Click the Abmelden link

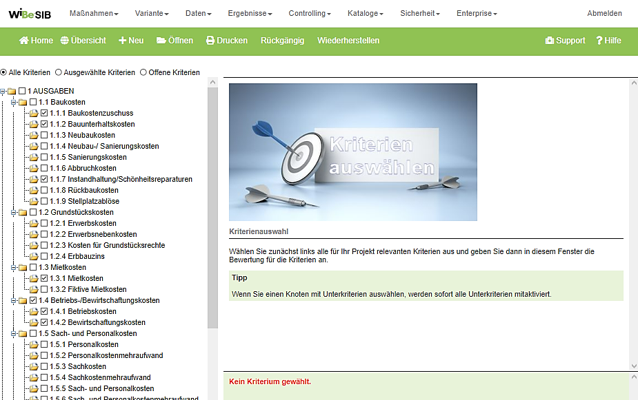point(604,13)
